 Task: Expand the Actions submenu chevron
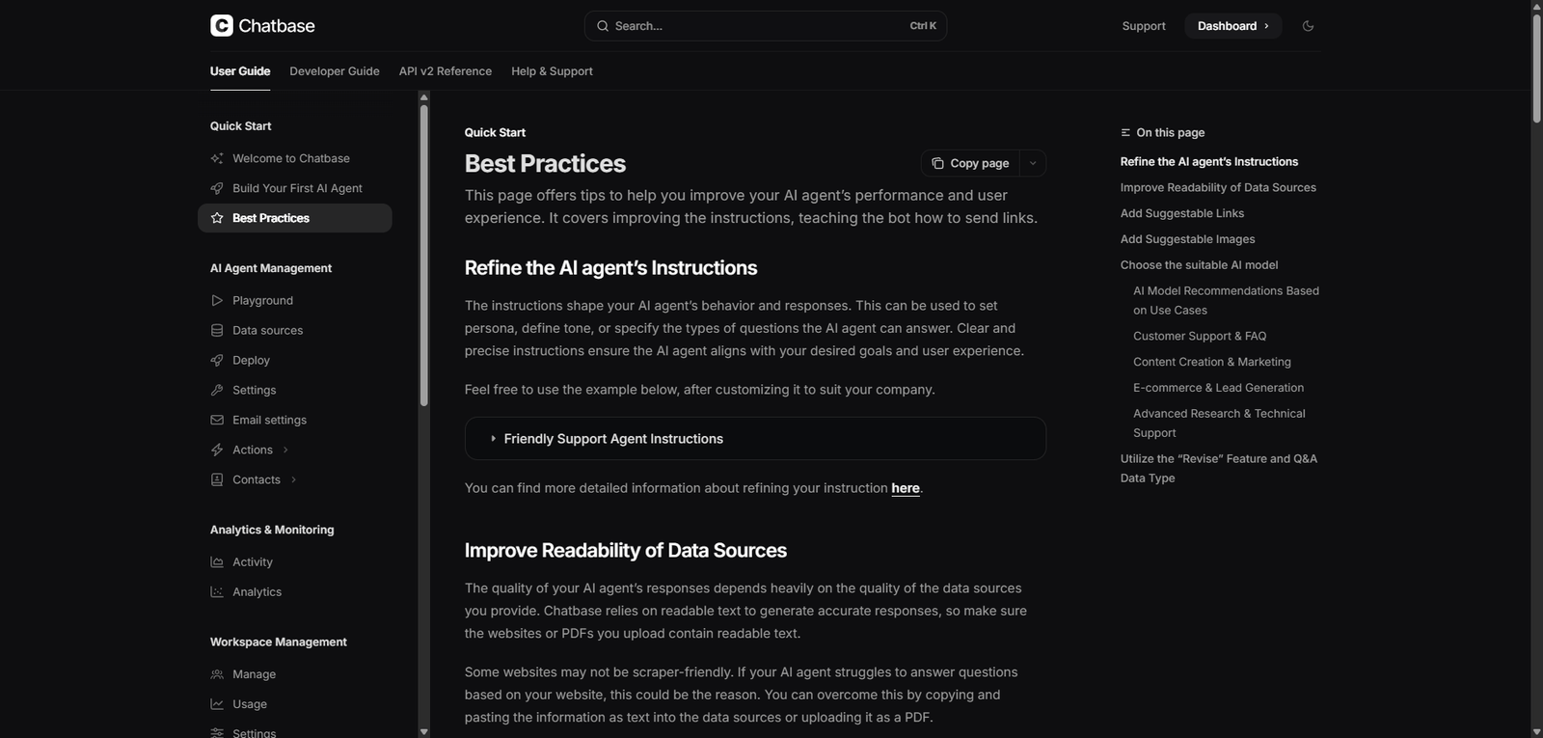pos(285,451)
